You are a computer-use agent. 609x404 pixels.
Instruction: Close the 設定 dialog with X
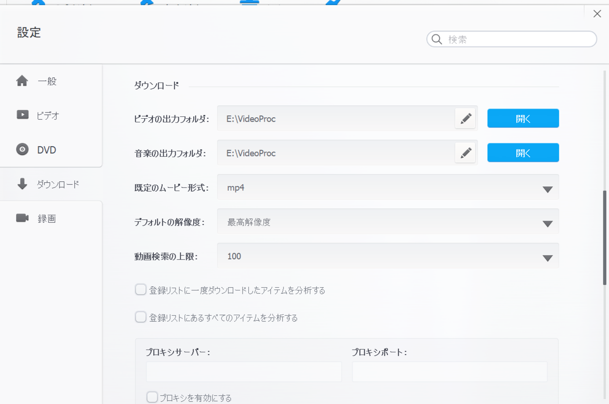tap(597, 14)
